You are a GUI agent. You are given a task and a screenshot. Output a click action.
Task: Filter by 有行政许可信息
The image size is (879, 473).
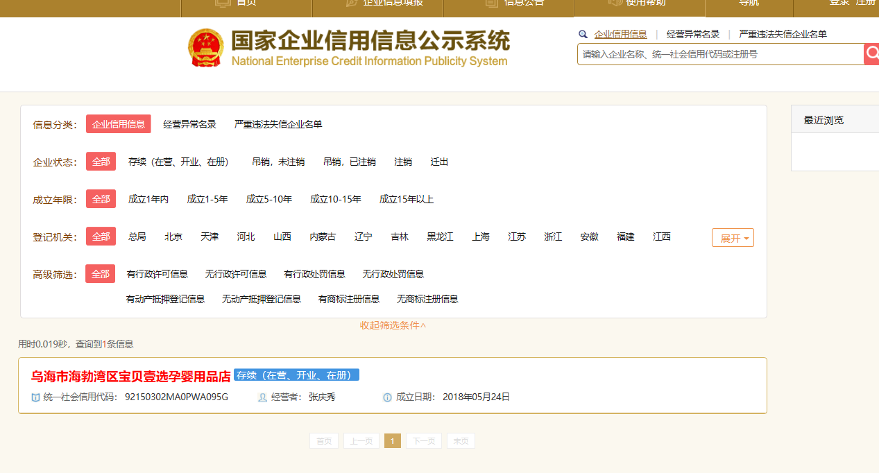[157, 274]
